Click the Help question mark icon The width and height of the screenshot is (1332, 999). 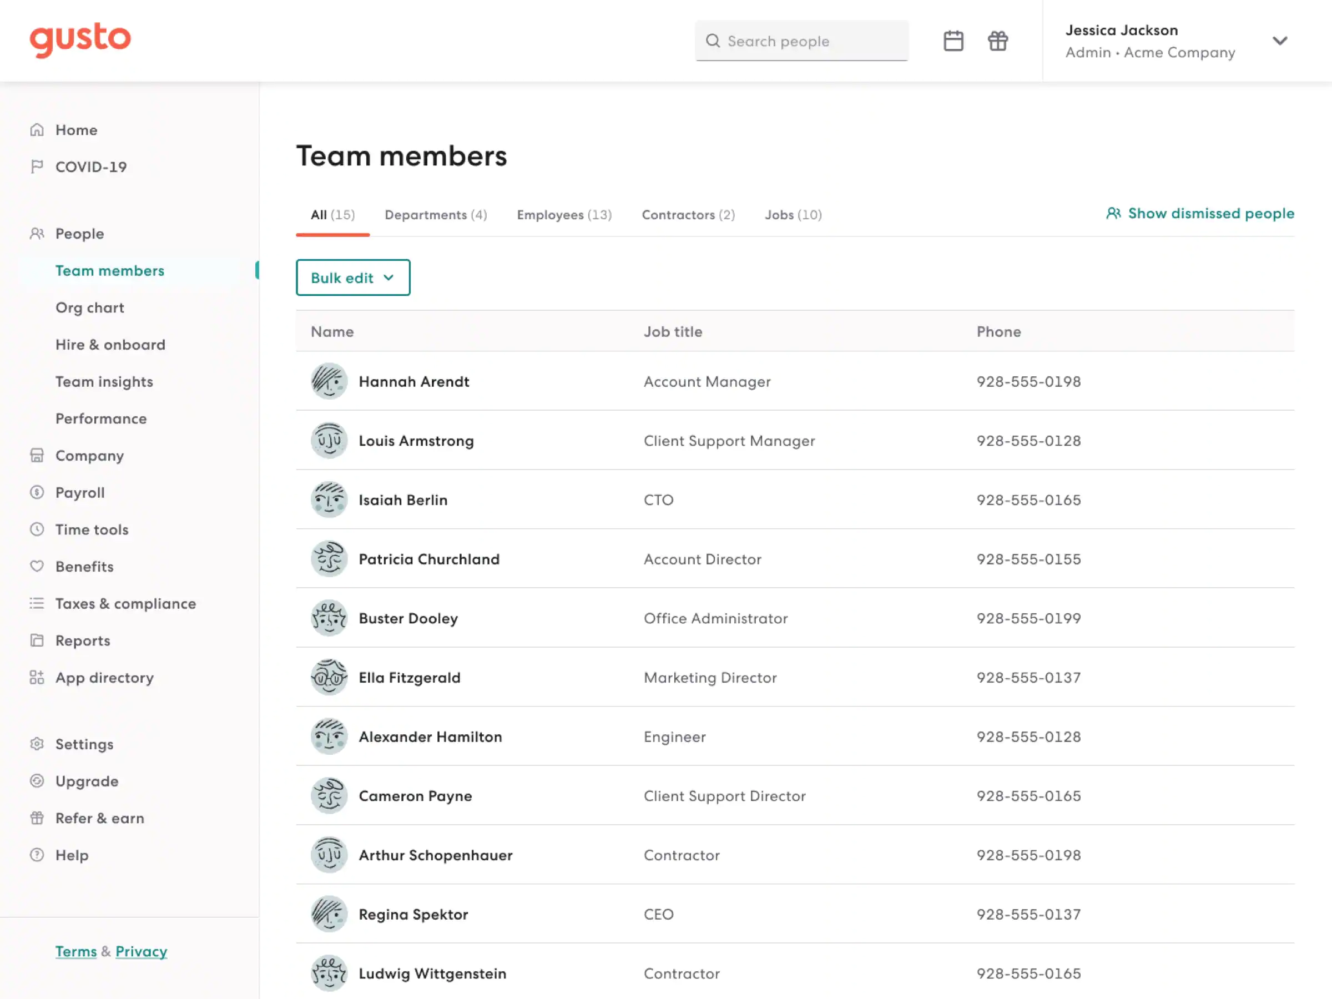coord(37,855)
